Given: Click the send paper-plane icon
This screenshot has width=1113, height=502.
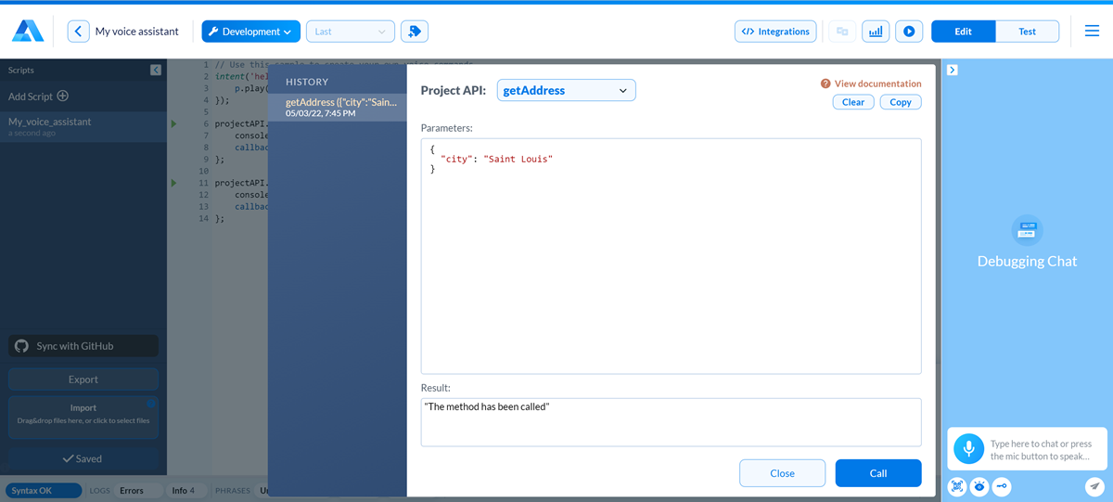Looking at the screenshot, I should point(1094,486).
